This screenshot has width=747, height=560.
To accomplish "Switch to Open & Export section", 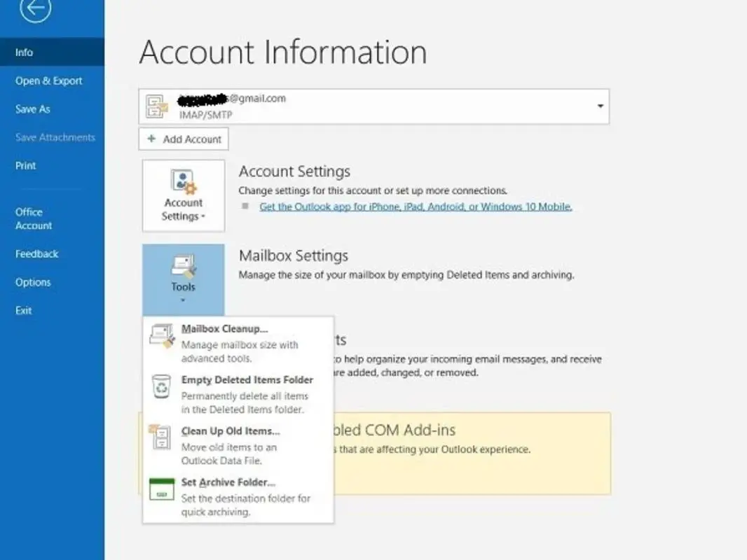I will coord(48,80).
